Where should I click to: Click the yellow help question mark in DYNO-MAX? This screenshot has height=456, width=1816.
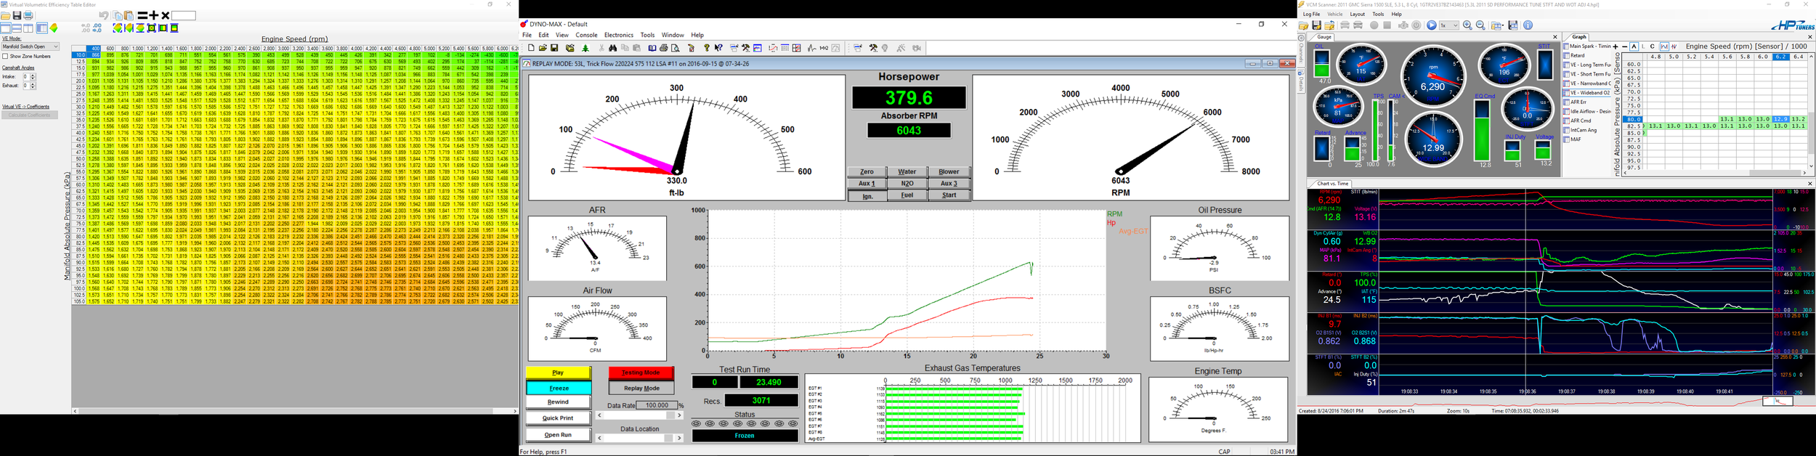click(706, 48)
